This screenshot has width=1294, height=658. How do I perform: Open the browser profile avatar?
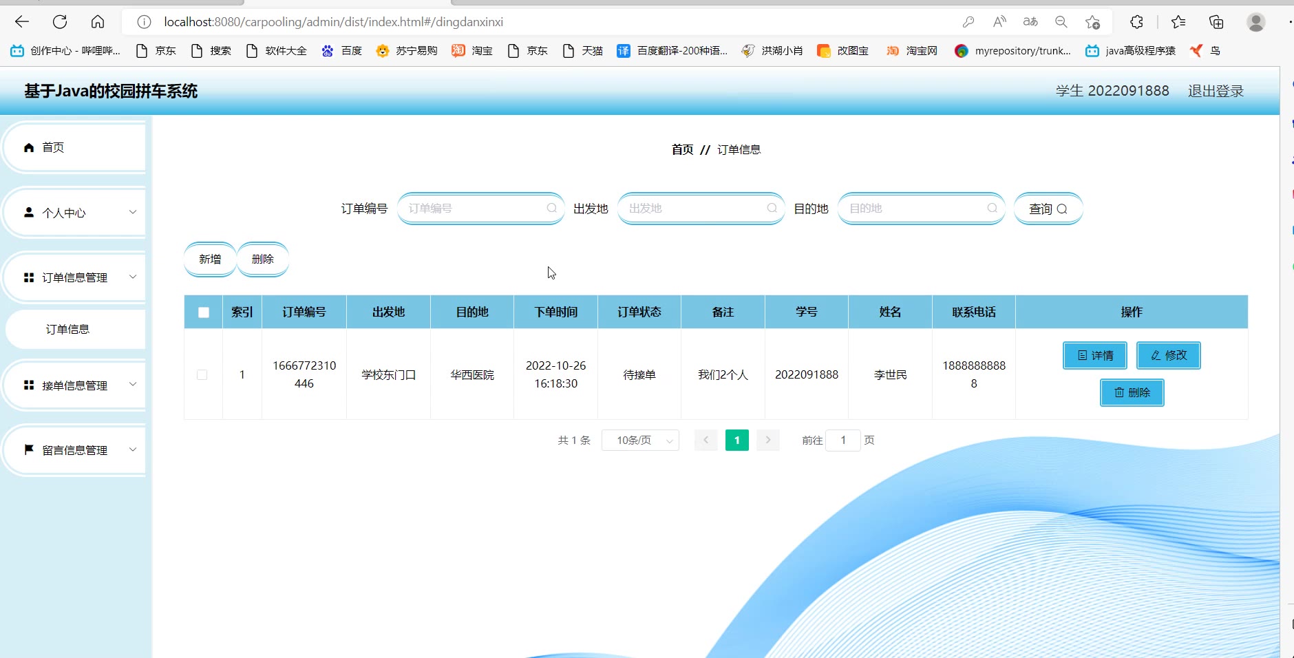click(x=1255, y=22)
